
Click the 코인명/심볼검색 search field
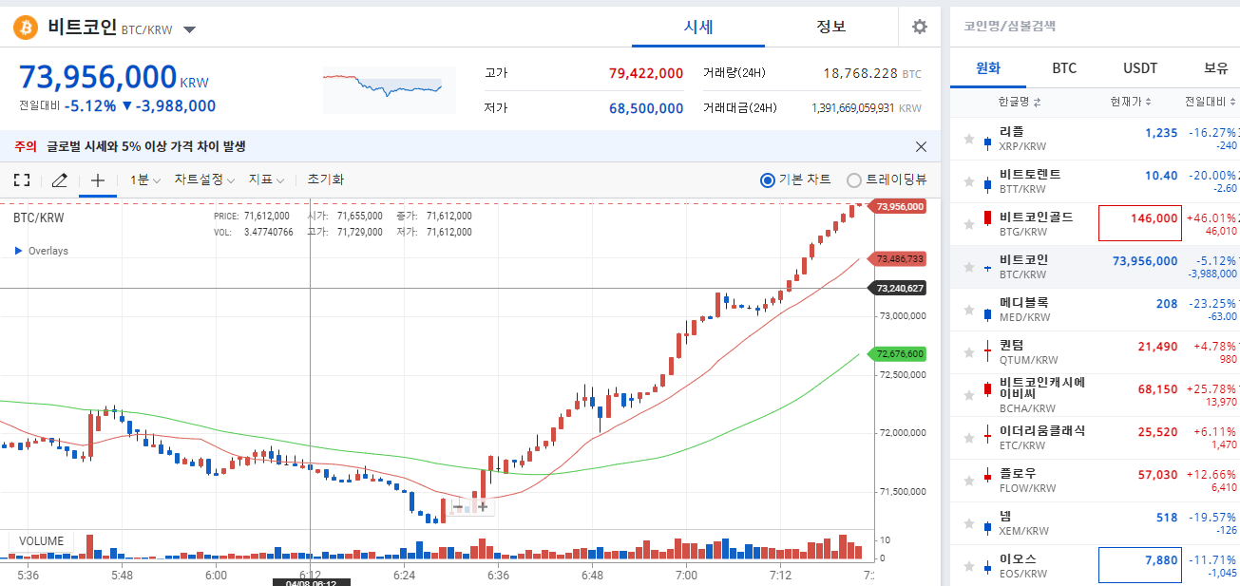pos(1093,27)
